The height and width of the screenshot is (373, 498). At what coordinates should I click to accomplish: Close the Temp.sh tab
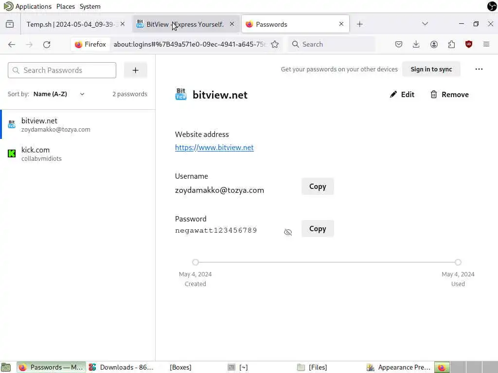pyautogui.click(x=123, y=24)
